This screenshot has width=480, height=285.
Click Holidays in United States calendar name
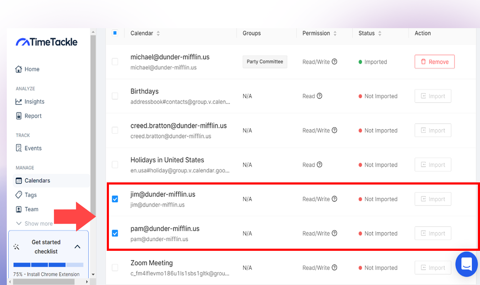(x=167, y=160)
